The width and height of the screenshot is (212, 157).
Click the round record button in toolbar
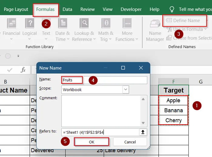tap(8, 56)
